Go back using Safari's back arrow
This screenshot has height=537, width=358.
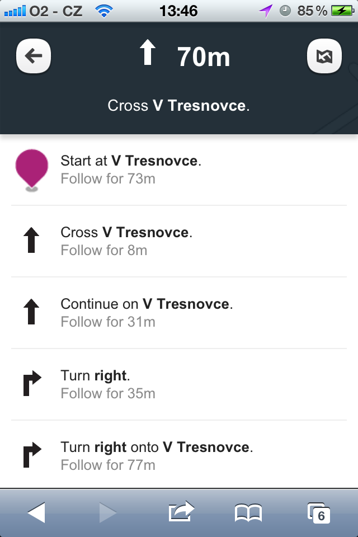coord(36,512)
